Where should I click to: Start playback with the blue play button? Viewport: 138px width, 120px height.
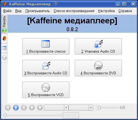click(16, 108)
